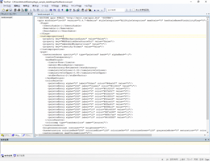
Task: Switch to the 実行結果 bottom tab
Action: (19, 156)
